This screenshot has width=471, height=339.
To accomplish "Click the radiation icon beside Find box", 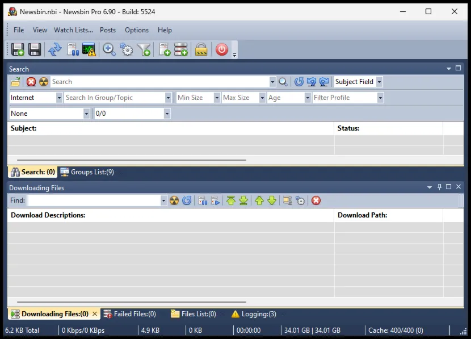I will [174, 200].
